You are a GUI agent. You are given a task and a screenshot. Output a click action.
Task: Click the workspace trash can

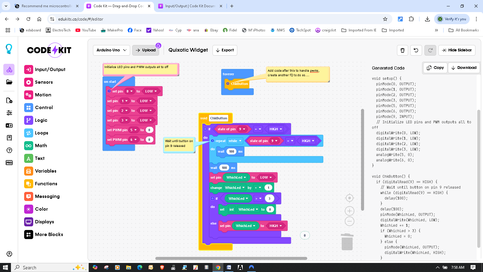coord(347,242)
